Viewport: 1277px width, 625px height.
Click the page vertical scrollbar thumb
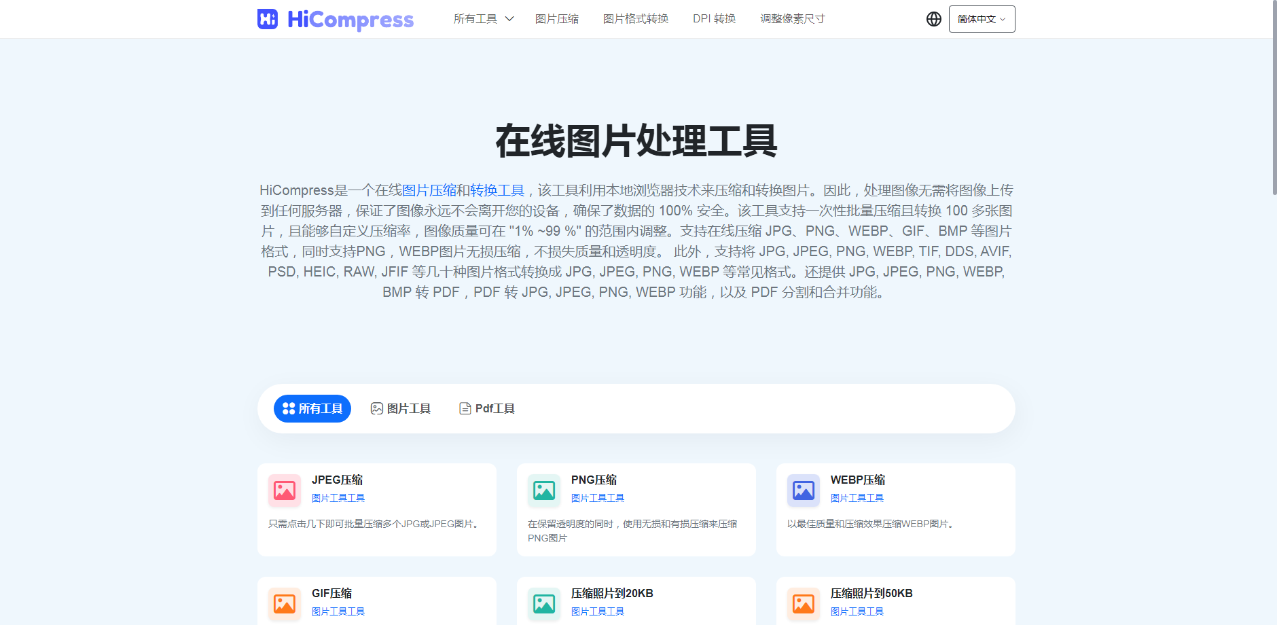tap(1274, 98)
